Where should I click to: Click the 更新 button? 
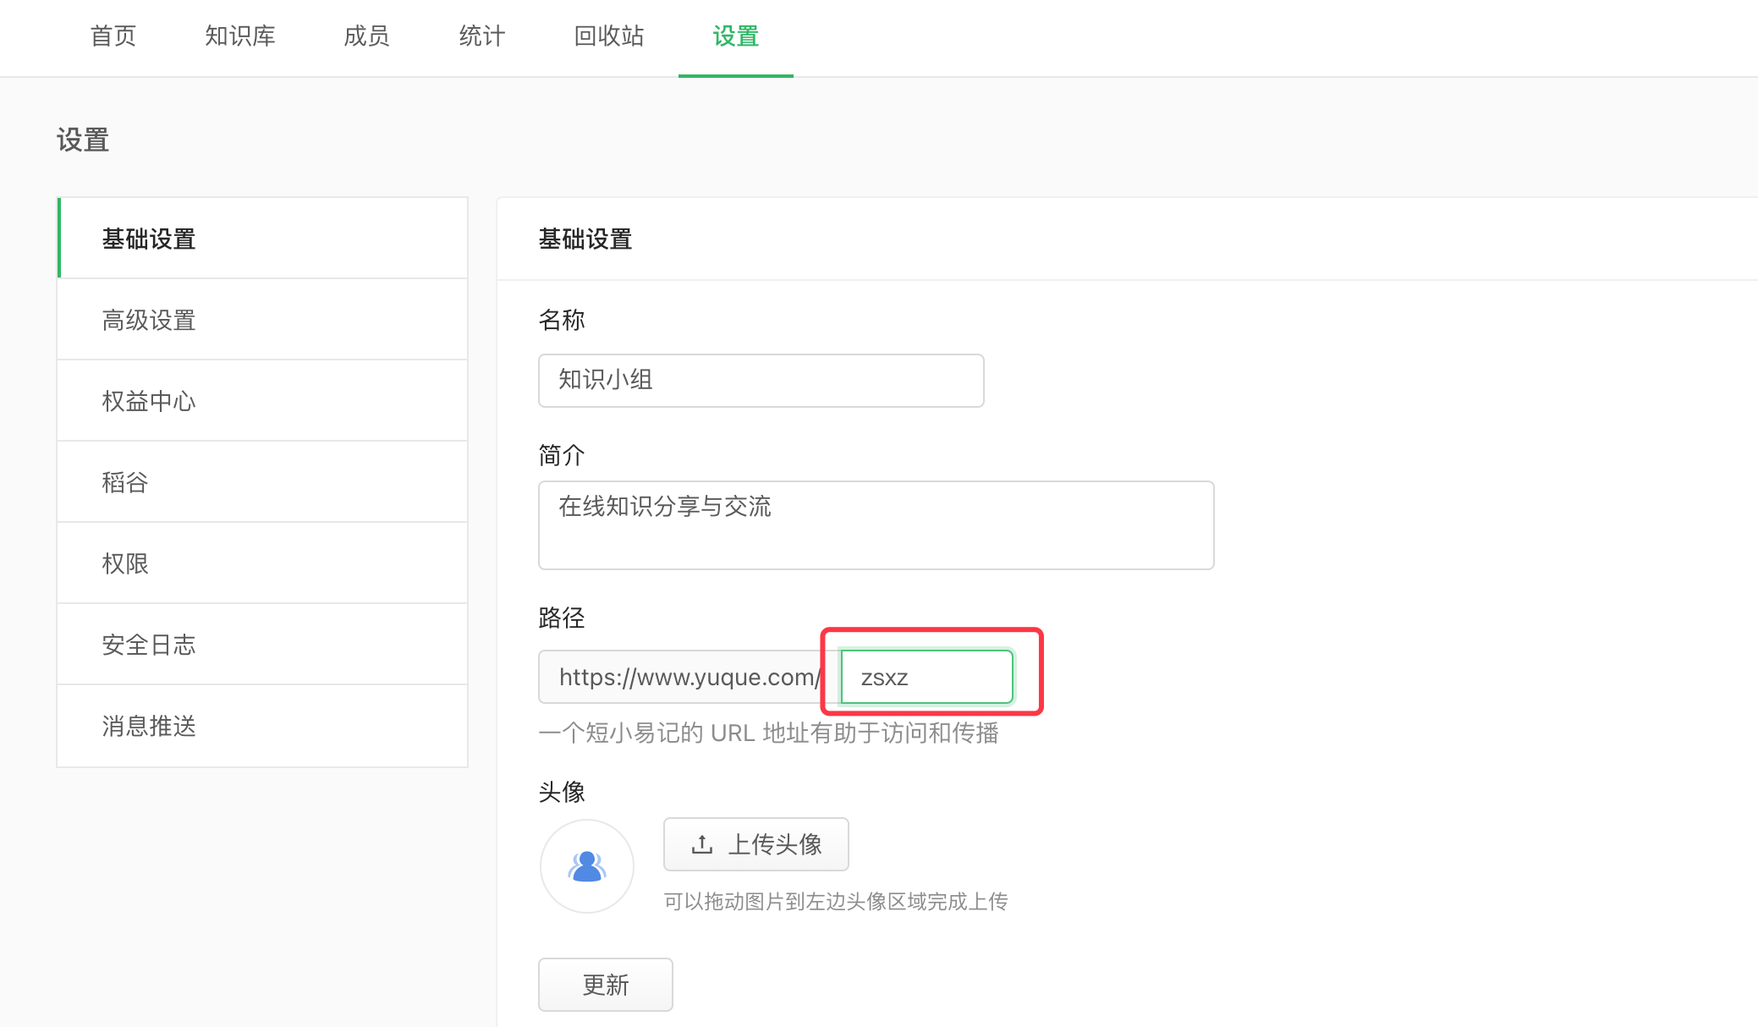tap(605, 985)
